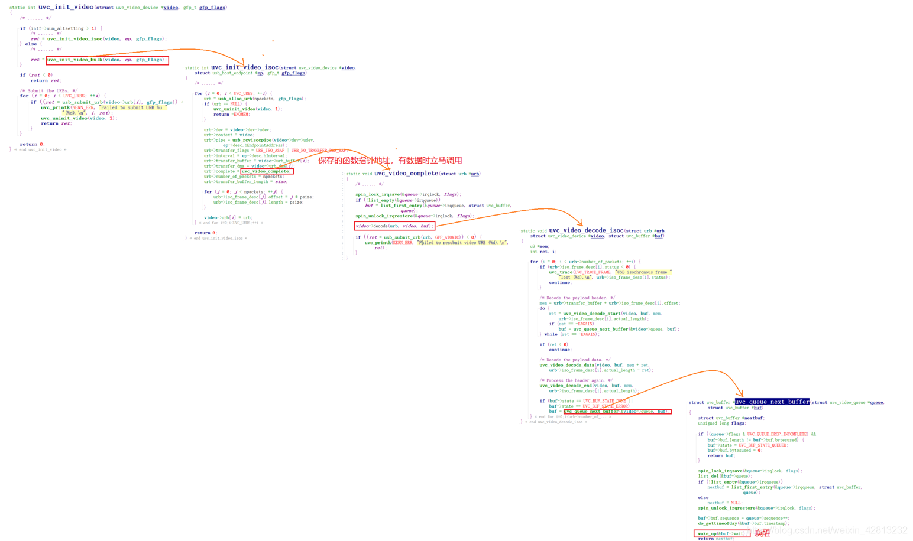Image resolution: width=913 pixels, height=541 pixels.
Task: Click the "Failed to submit URB %u" string
Action: 132,107
